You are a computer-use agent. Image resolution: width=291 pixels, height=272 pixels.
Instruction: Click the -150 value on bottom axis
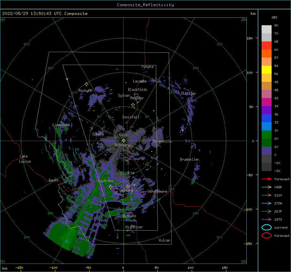coord(19,267)
